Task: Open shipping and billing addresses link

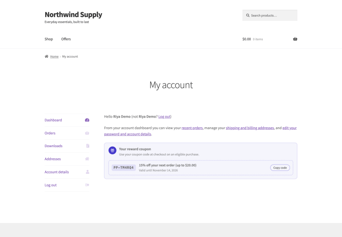Action: tap(250, 128)
